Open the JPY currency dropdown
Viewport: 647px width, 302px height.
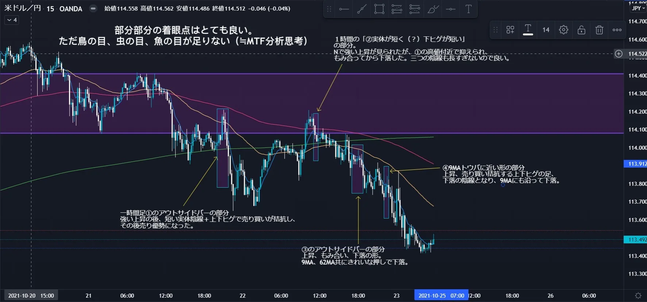click(x=638, y=8)
